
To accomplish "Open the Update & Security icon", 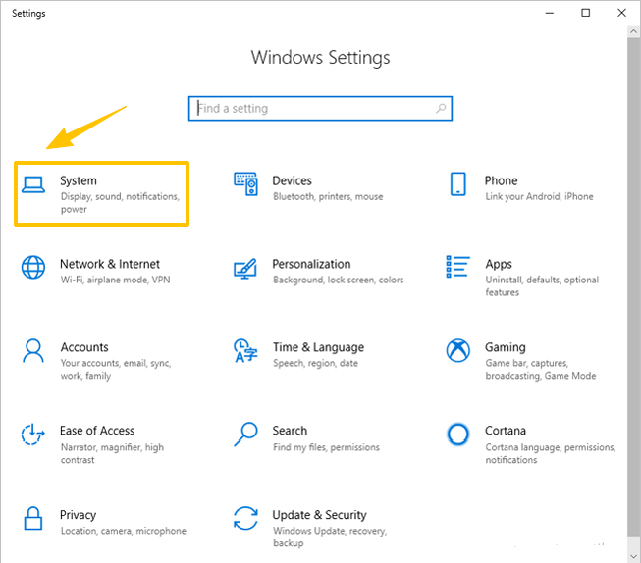I will click(x=245, y=518).
